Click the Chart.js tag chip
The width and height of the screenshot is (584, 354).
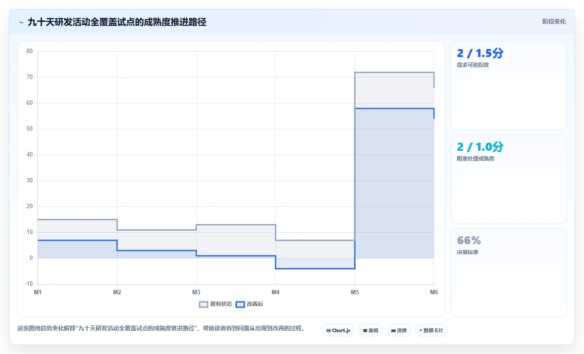(x=338, y=330)
